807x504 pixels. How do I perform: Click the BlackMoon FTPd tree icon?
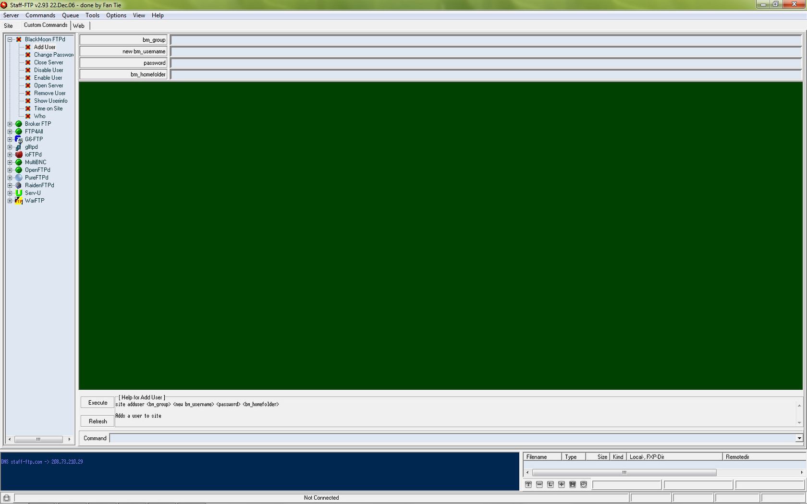(x=19, y=39)
